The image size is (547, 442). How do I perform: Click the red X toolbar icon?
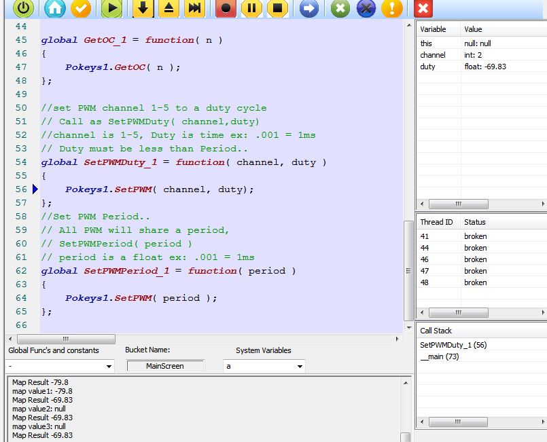(x=423, y=8)
